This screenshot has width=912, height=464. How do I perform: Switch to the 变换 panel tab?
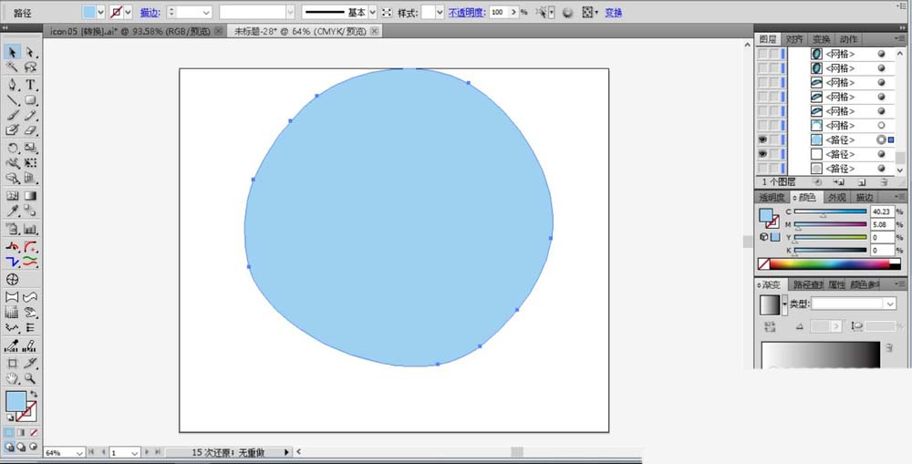[822, 39]
